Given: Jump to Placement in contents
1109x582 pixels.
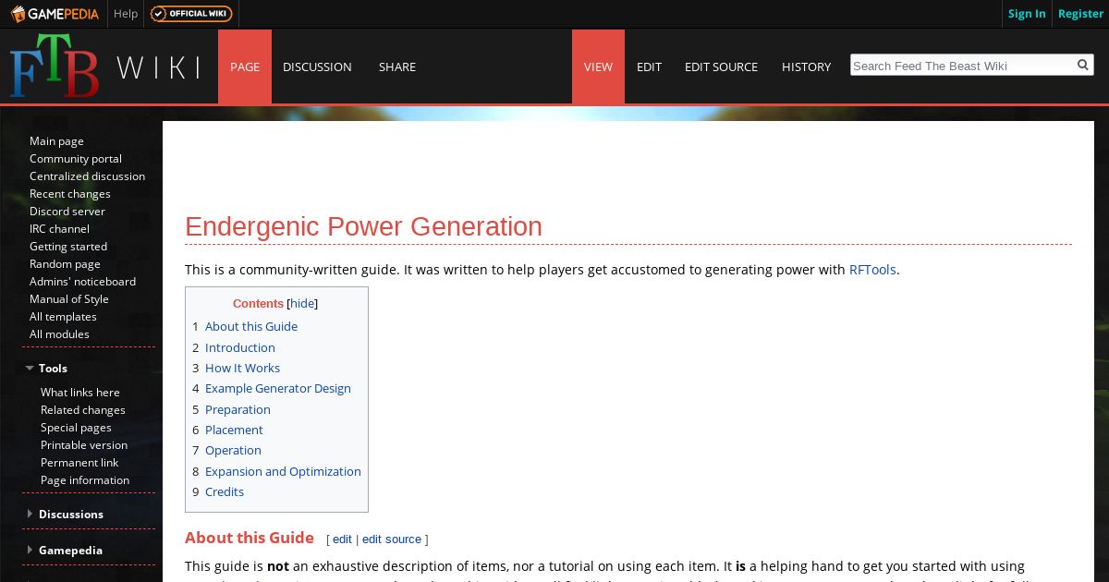Looking at the screenshot, I should pos(234,430).
